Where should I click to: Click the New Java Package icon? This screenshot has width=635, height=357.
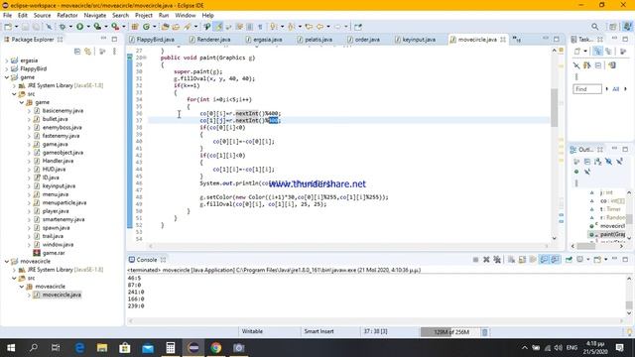(135, 27)
